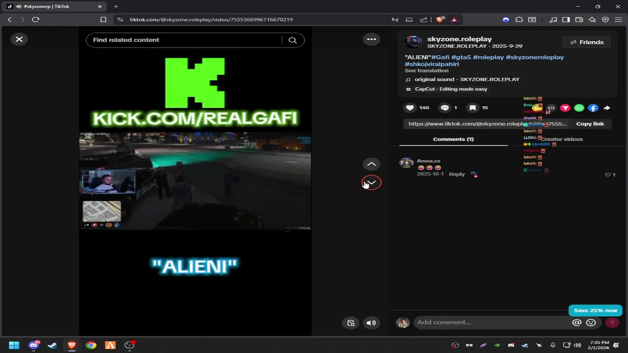Open #Gafi hashtag link
The image size is (628, 353).
pyautogui.click(x=441, y=57)
